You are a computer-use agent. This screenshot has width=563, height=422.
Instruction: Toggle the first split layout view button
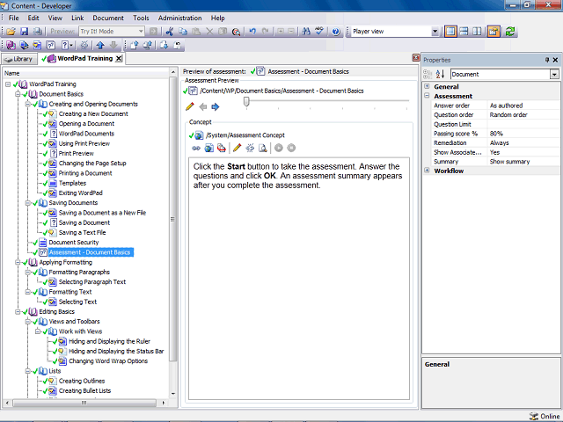pyautogui.click(x=450, y=32)
